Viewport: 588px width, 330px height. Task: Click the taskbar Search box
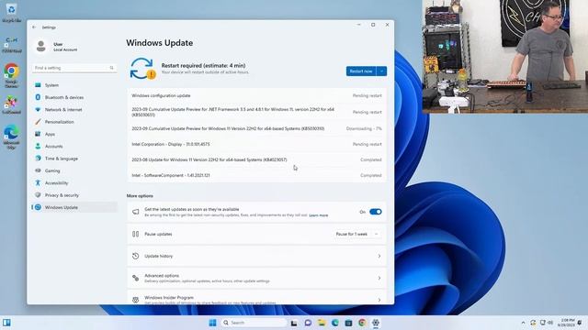[x=254, y=323]
